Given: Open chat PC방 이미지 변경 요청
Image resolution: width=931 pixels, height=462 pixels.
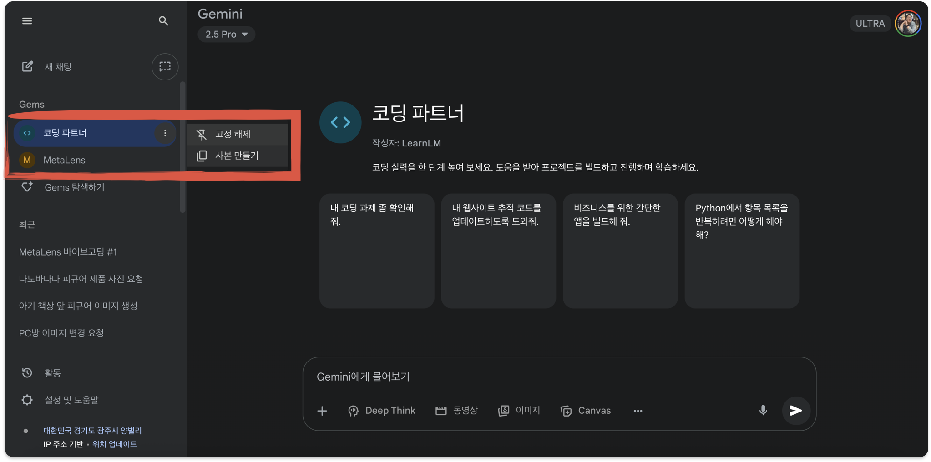Looking at the screenshot, I should click(x=61, y=333).
